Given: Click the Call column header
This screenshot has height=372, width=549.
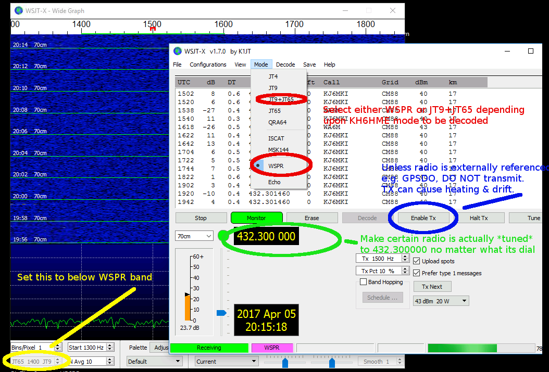Looking at the screenshot, I should [x=332, y=83].
